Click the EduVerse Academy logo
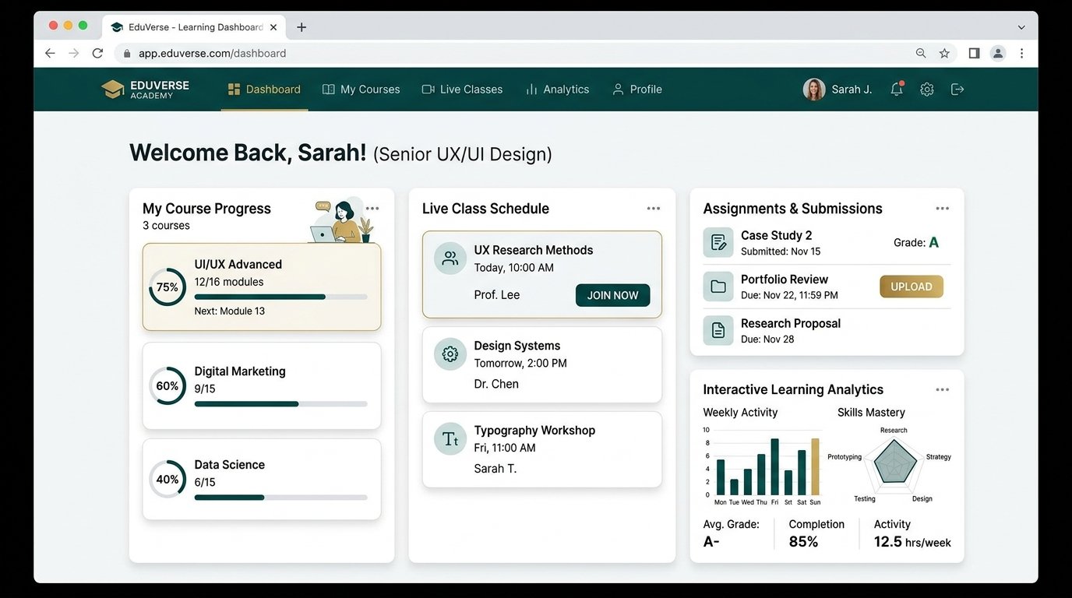1072x598 pixels. tap(146, 89)
